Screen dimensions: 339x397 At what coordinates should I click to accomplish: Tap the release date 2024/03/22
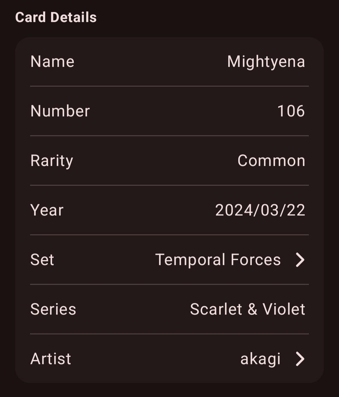(260, 210)
